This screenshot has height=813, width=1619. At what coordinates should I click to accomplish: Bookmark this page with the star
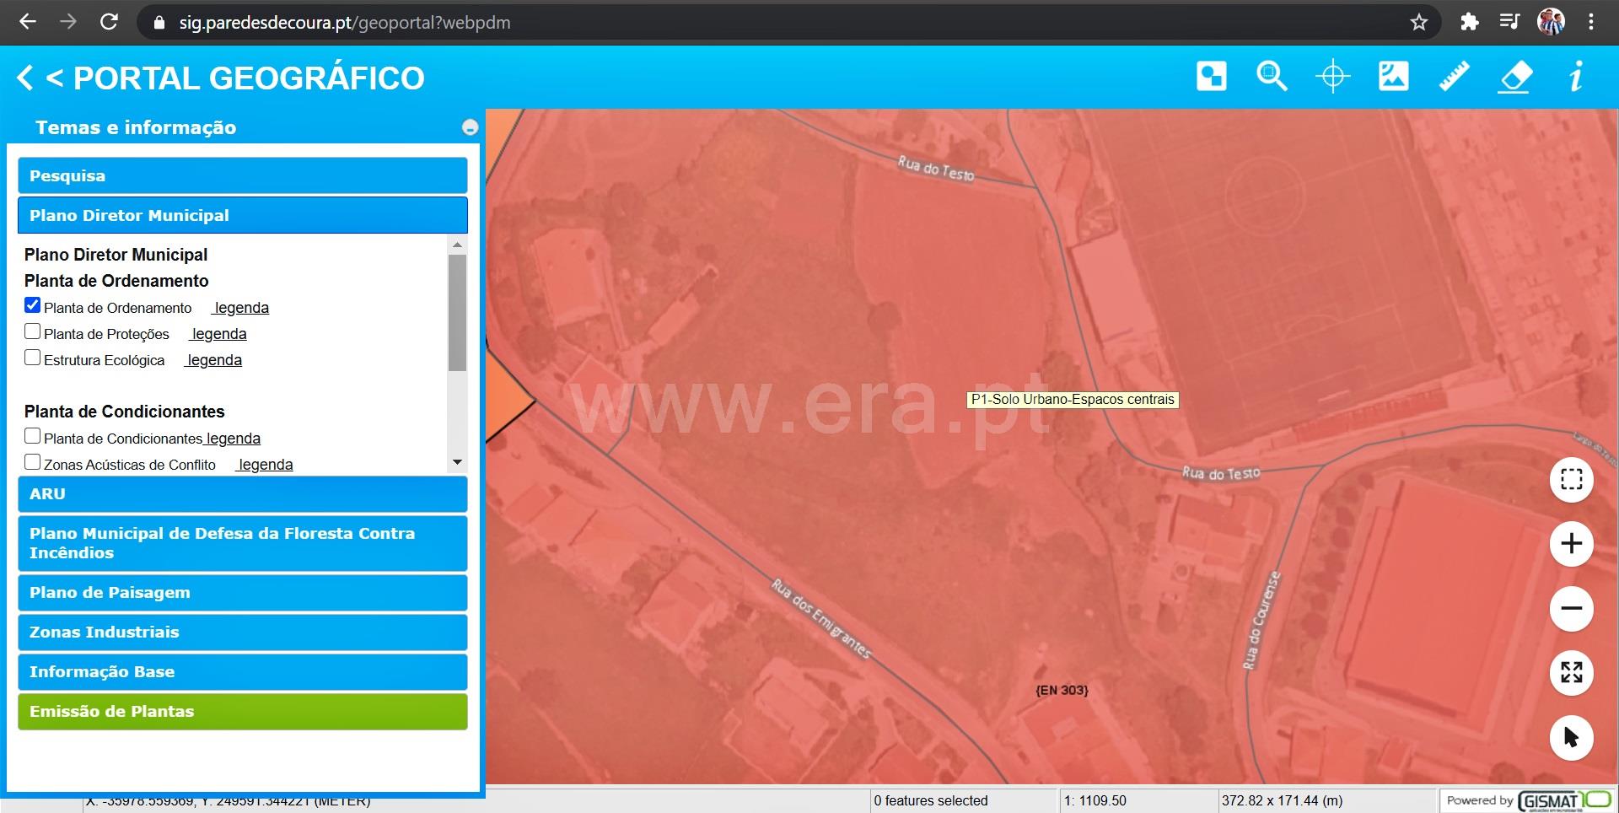1419,22
